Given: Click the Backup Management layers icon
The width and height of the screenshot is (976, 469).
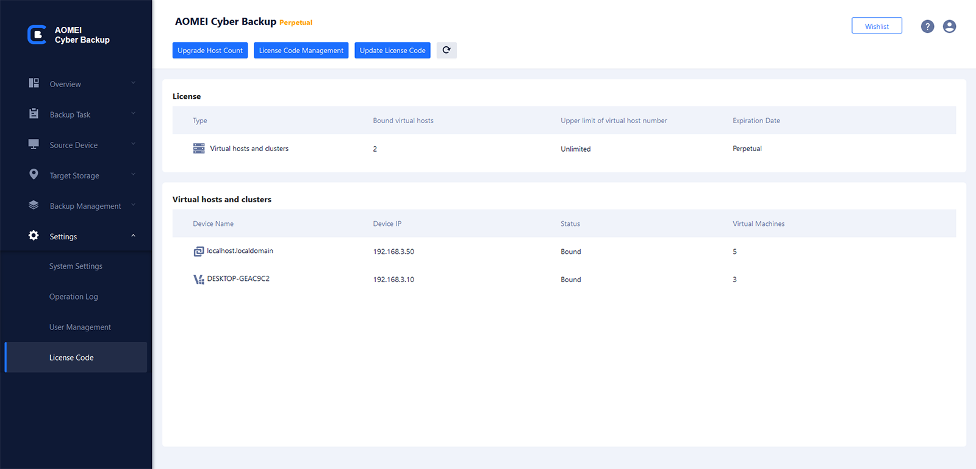Looking at the screenshot, I should 34,205.
